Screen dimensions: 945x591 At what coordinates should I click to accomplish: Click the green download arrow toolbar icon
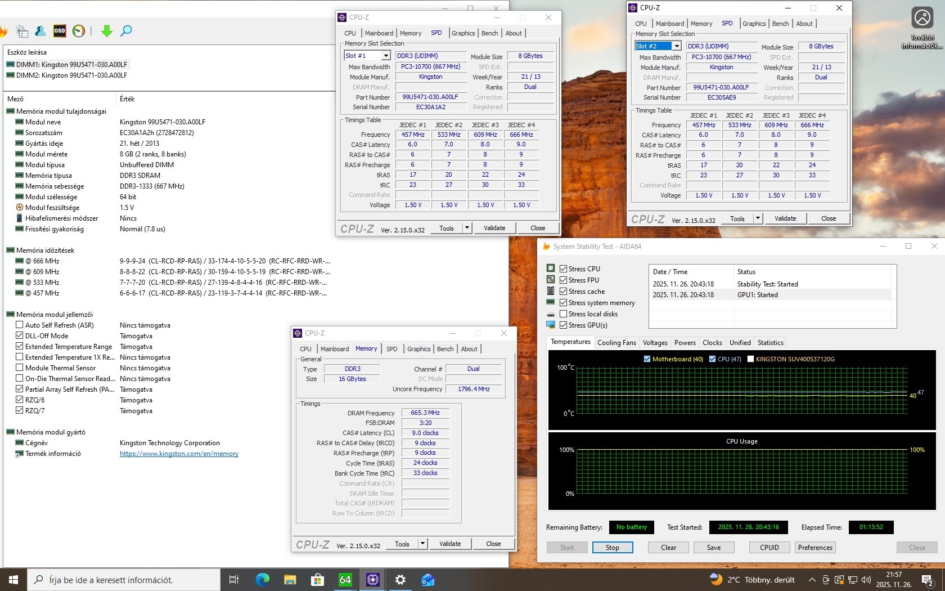pyautogui.click(x=107, y=31)
